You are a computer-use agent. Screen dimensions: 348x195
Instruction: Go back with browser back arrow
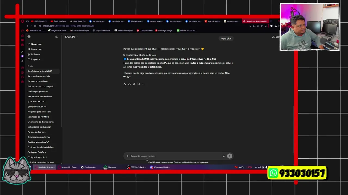point(27,26)
